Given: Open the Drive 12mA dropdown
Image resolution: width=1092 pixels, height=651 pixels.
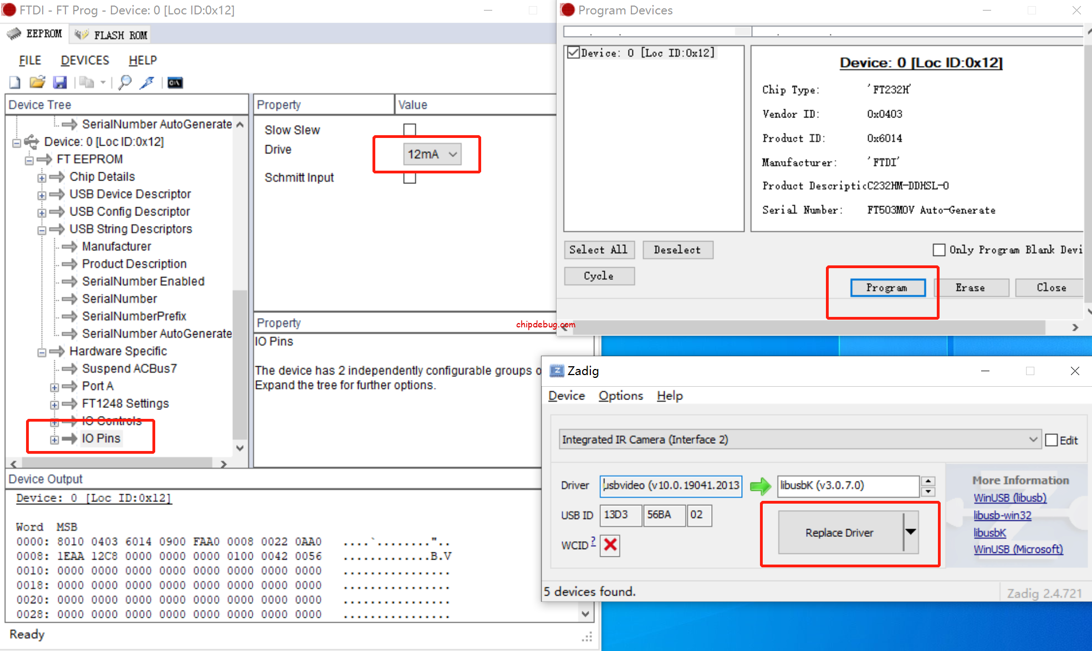Looking at the screenshot, I should (x=432, y=154).
